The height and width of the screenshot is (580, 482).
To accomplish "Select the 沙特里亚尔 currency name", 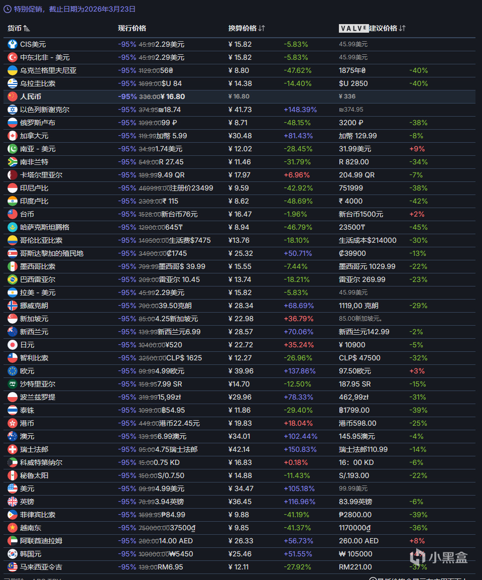I will pyautogui.click(x=38, y=384).
